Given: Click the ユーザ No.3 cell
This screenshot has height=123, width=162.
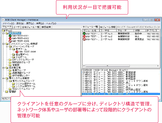Looking at the screenshot, I should click(106, 39).
